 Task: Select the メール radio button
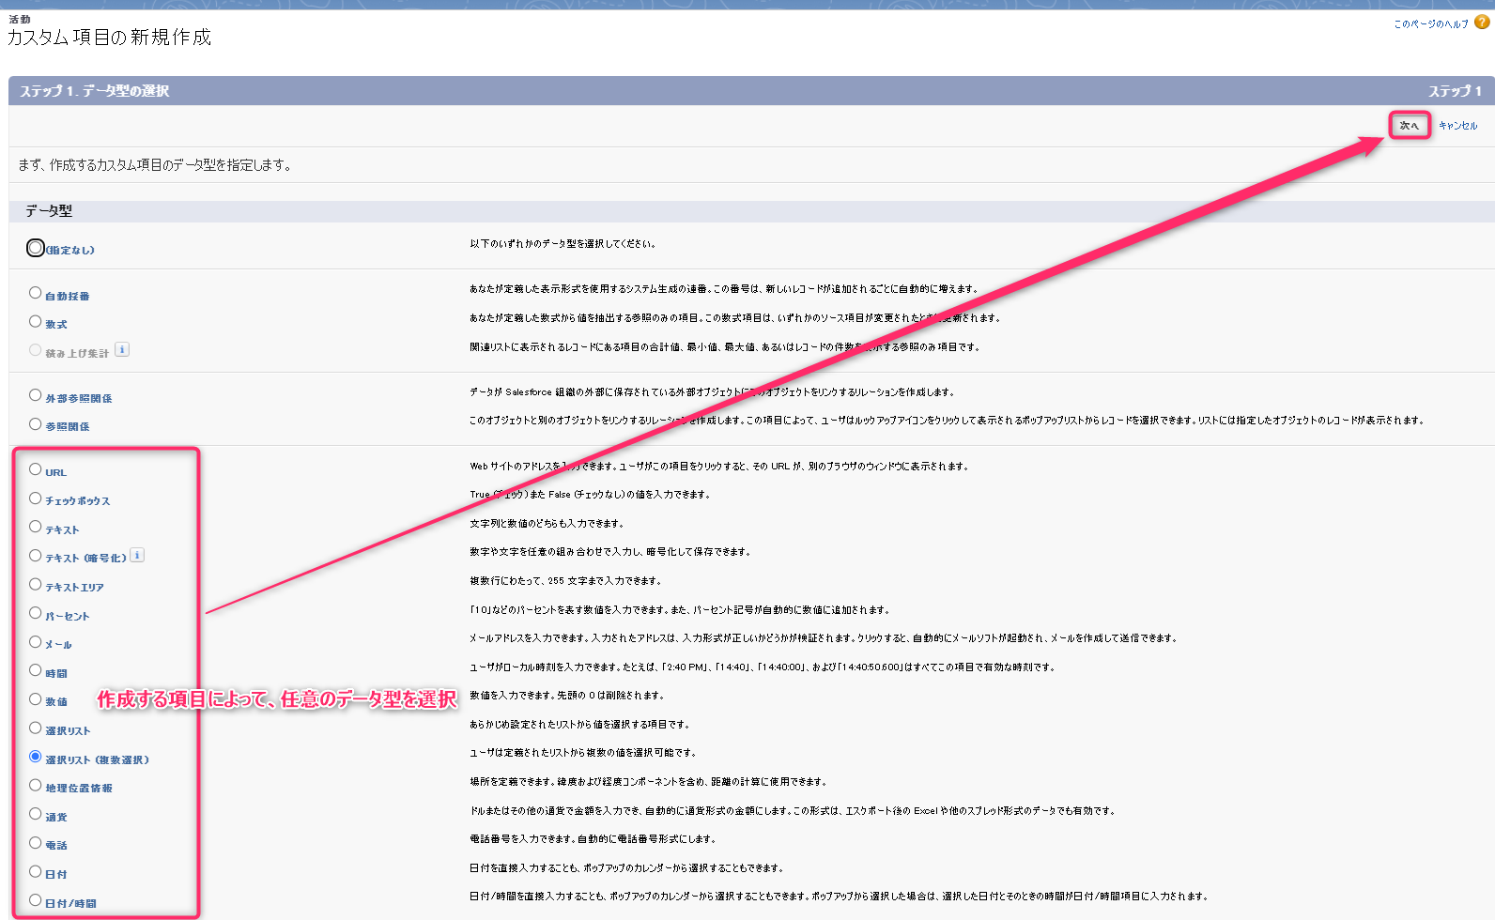pyautogui.click(x=35, y=642)
